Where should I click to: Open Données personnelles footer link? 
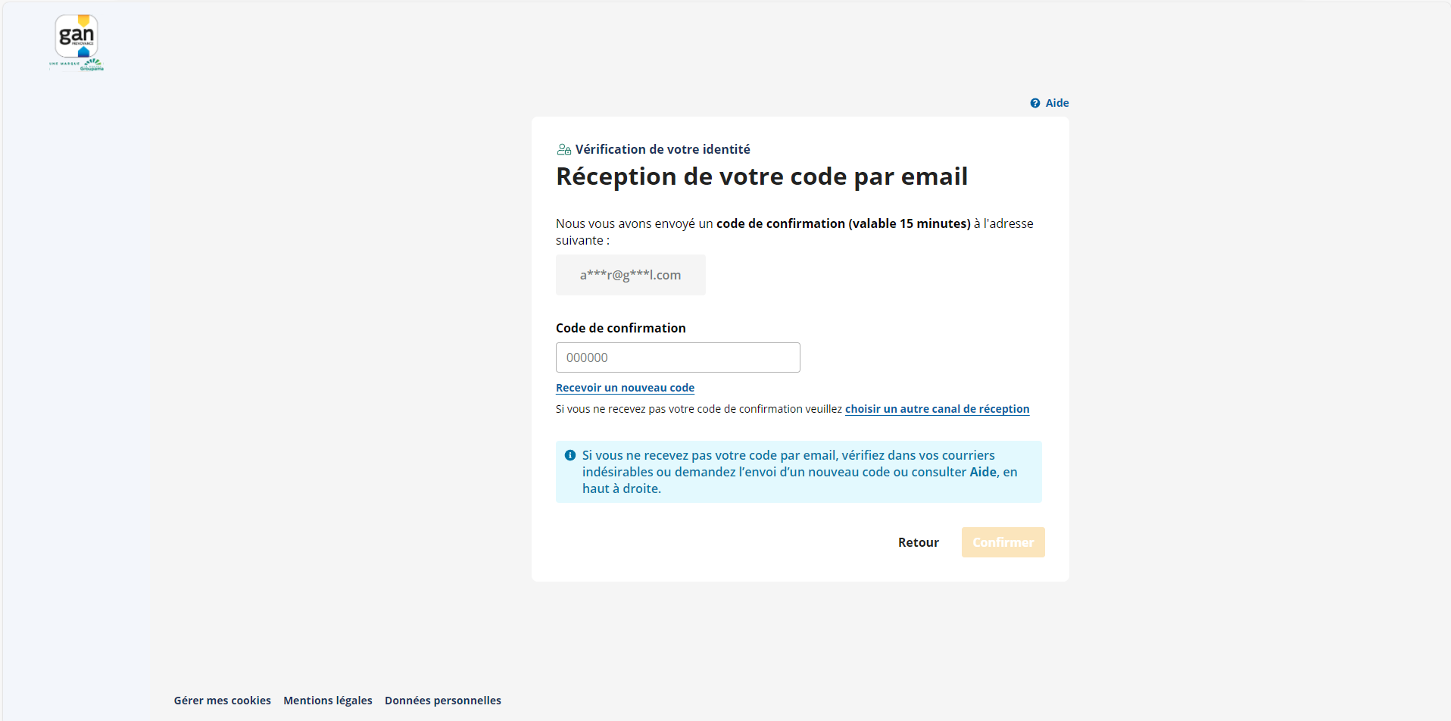[443, 701]
